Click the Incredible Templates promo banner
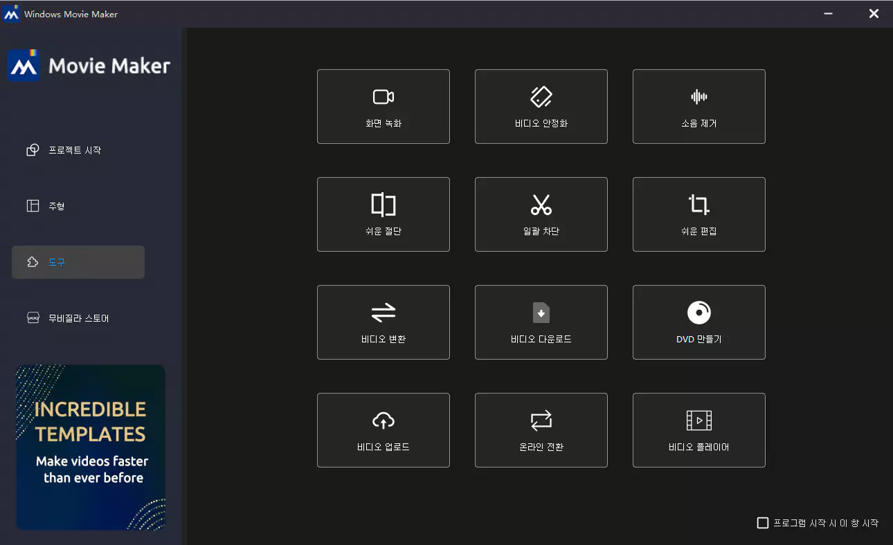 tap(91, 447)
